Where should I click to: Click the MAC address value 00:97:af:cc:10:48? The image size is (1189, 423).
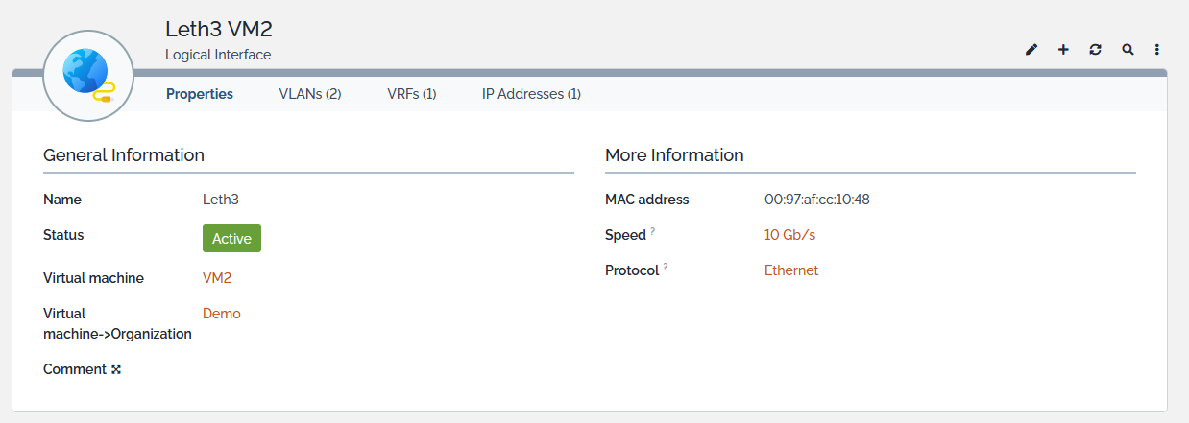click(x=816, y=200)
